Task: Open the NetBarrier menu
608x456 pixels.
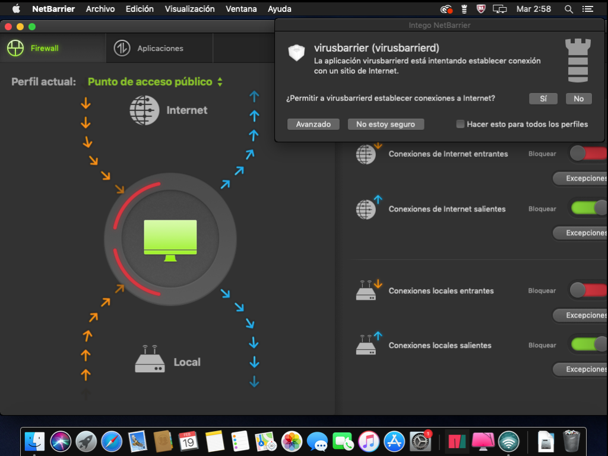Action: (53, 9)
